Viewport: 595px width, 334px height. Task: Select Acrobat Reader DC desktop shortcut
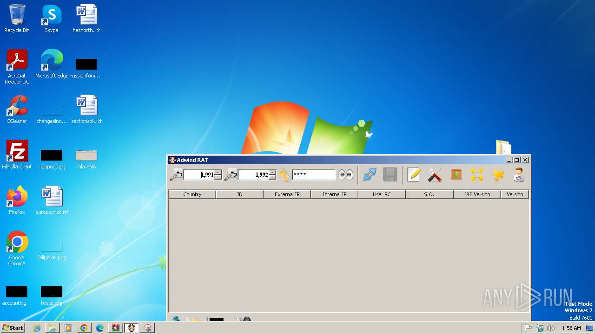17,67
